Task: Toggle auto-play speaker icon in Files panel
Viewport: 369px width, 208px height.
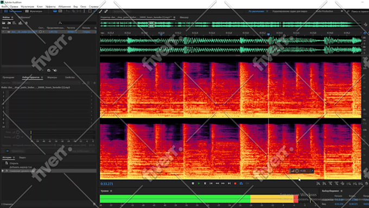Action: click(55, 71)
